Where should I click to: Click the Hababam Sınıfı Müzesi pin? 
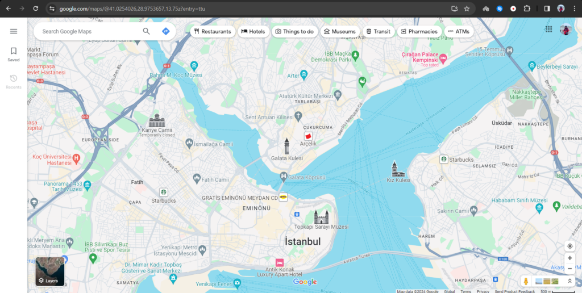click(x=539, y=209)
